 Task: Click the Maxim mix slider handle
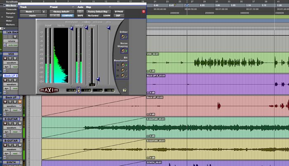109,28
